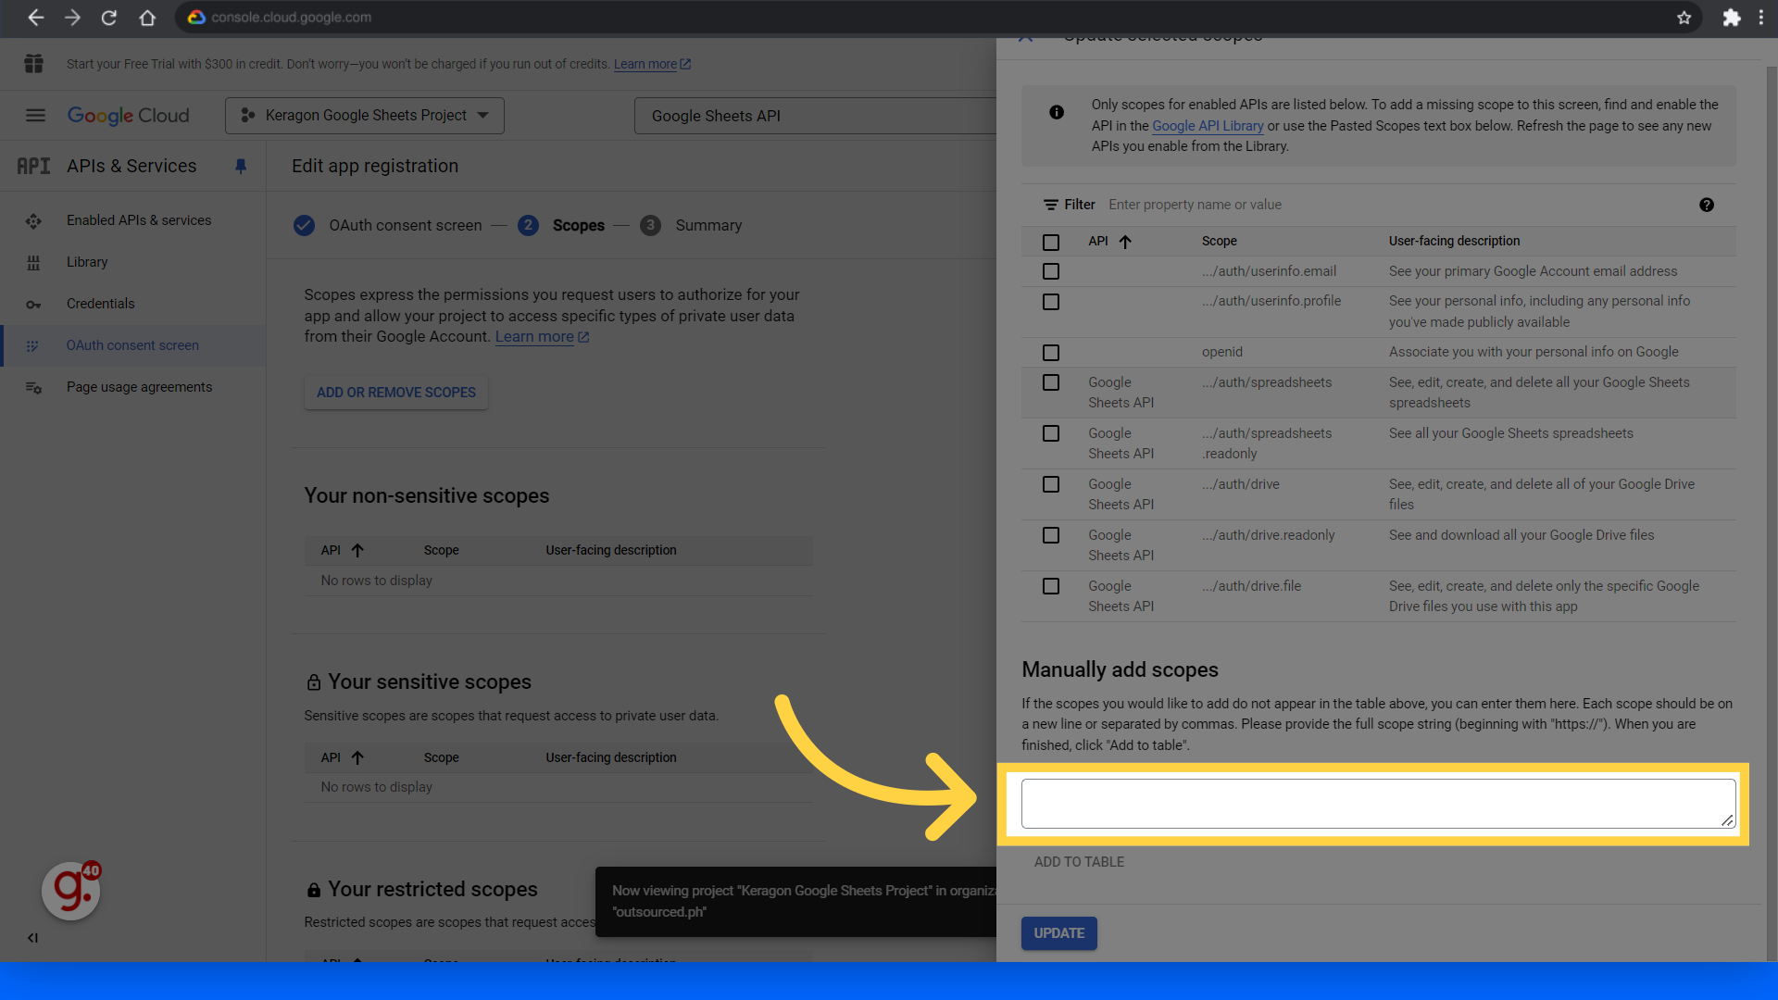The height and width of the screenshot is (1000, 1778).
Task: Click the browser forward arrow
Action: coord(72,18)
